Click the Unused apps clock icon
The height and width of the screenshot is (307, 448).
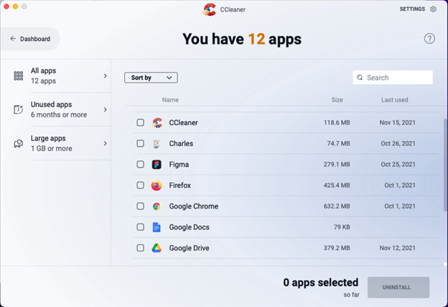(18, 109)
